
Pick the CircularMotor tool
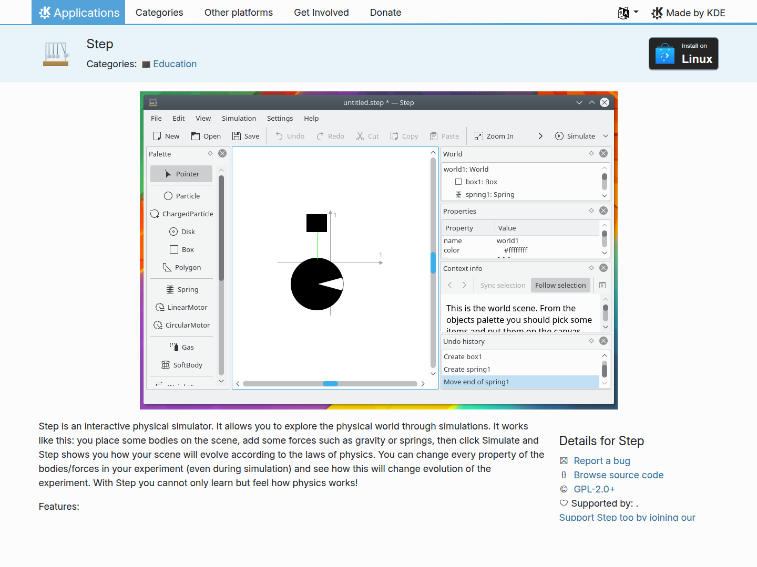181,325
